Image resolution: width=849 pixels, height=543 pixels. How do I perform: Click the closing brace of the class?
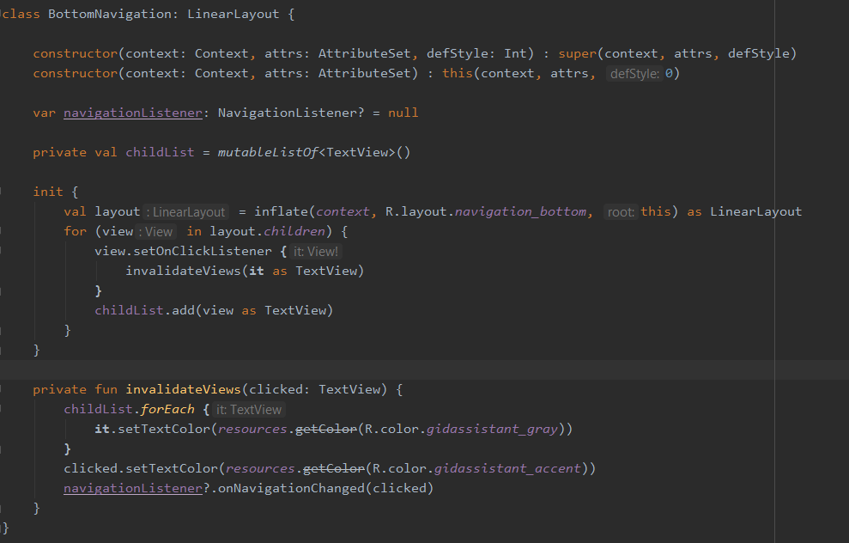coord(5,528)
